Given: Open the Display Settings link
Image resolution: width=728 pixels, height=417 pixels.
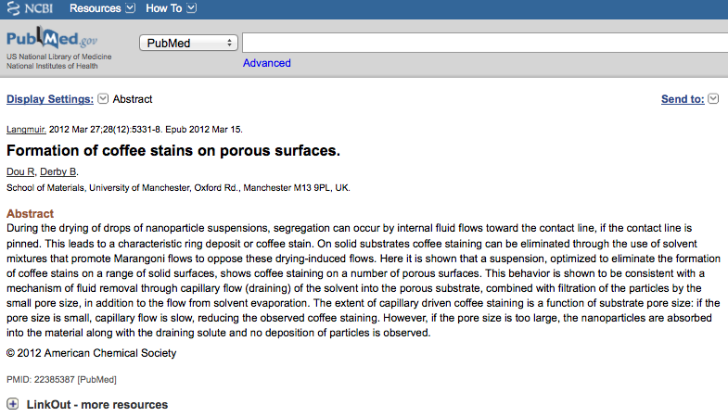Looking at the screenshot, I should point(50,99).
